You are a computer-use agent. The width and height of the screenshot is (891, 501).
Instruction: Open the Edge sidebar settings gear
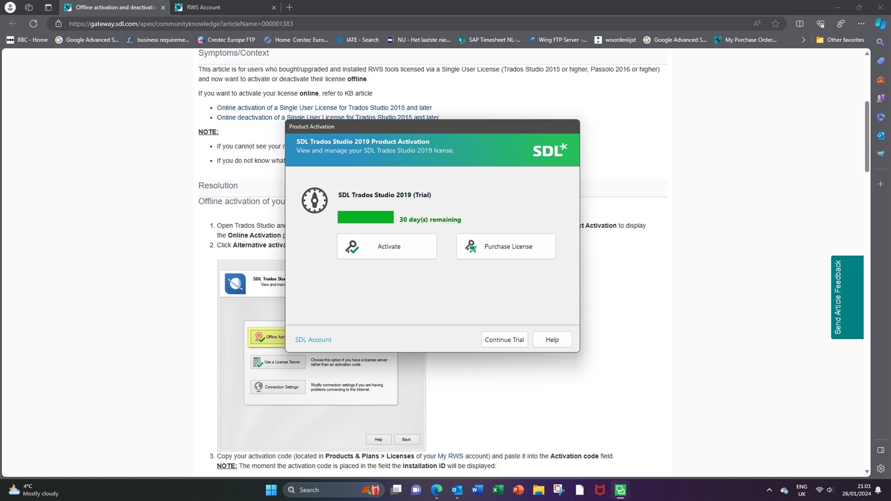coord(881,468)
